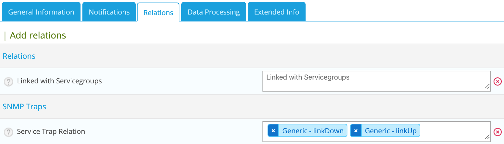504x144 pixels.
Task: Select the Relations tab
Action: [158, 13]
